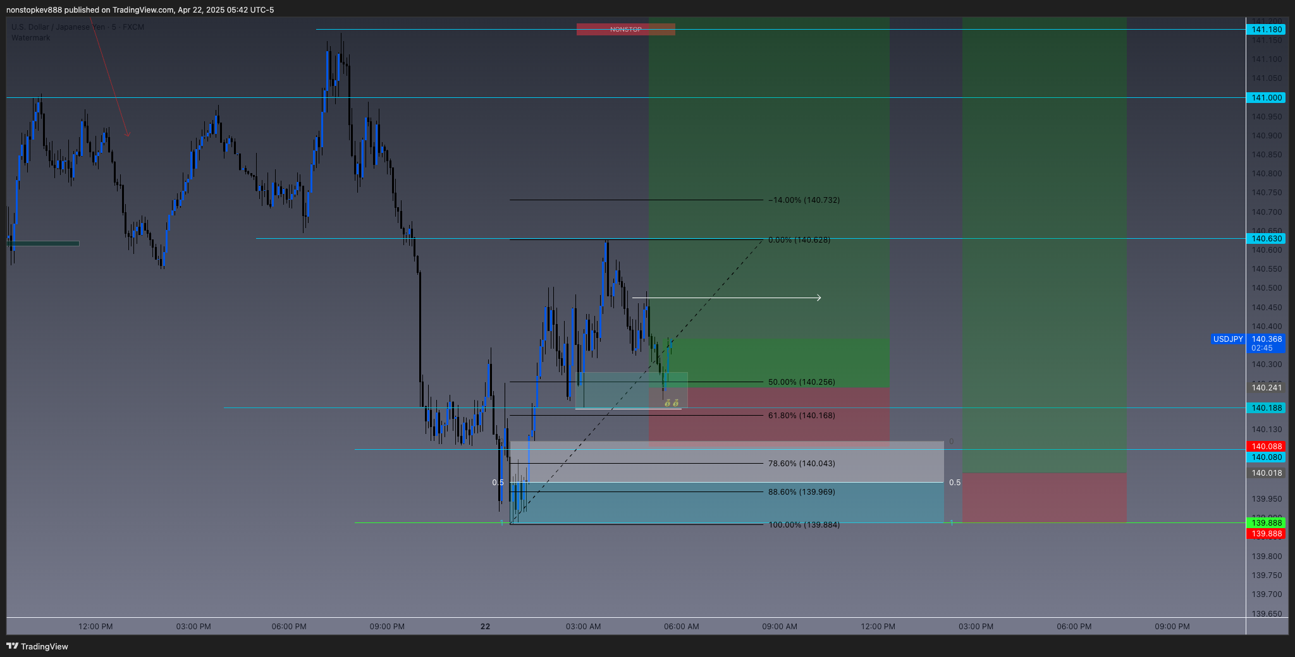Click the 141.000 cyan price label
Viewport: 1295px width, 657px height.
[x=1267, y=98]
